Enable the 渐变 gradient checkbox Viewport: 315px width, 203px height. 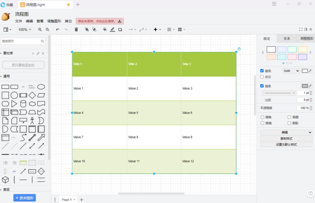click(x=262, y=77)
